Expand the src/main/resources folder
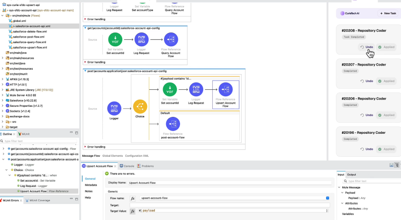This screenshot has height=220, width=401. pos(3,58)
